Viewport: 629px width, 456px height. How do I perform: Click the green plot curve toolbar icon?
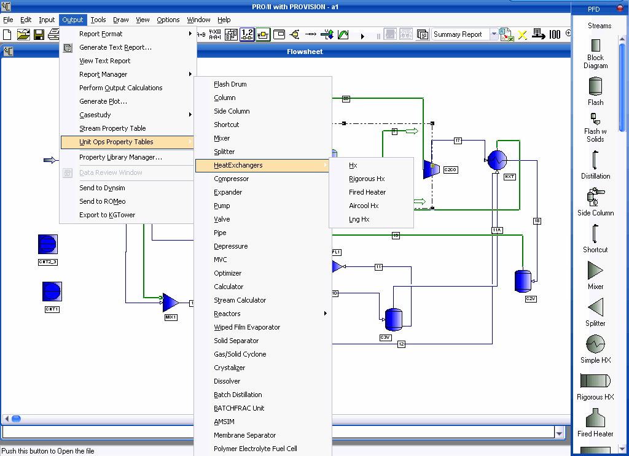tap(343, 35)
